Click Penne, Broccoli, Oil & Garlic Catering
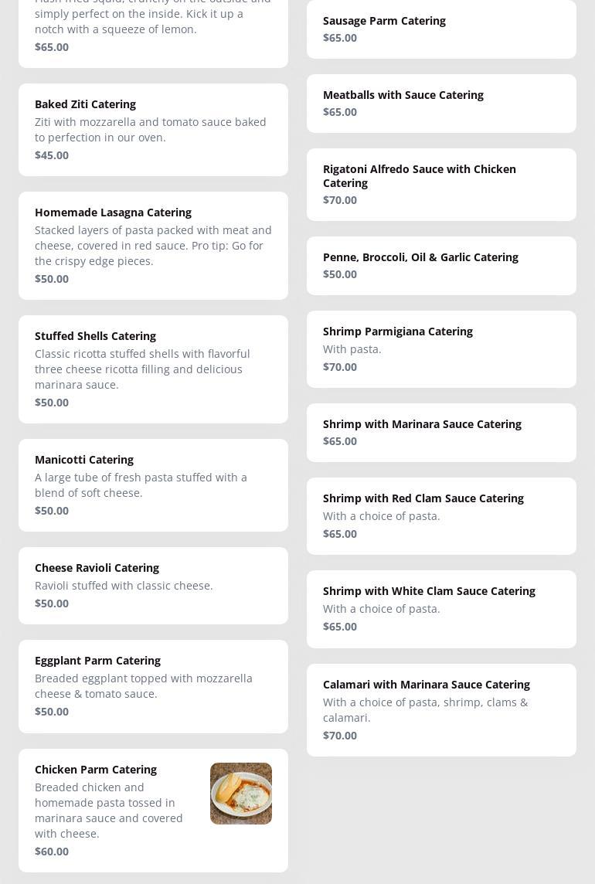Viewport: 595px width, 884px height. pos(441,266)
